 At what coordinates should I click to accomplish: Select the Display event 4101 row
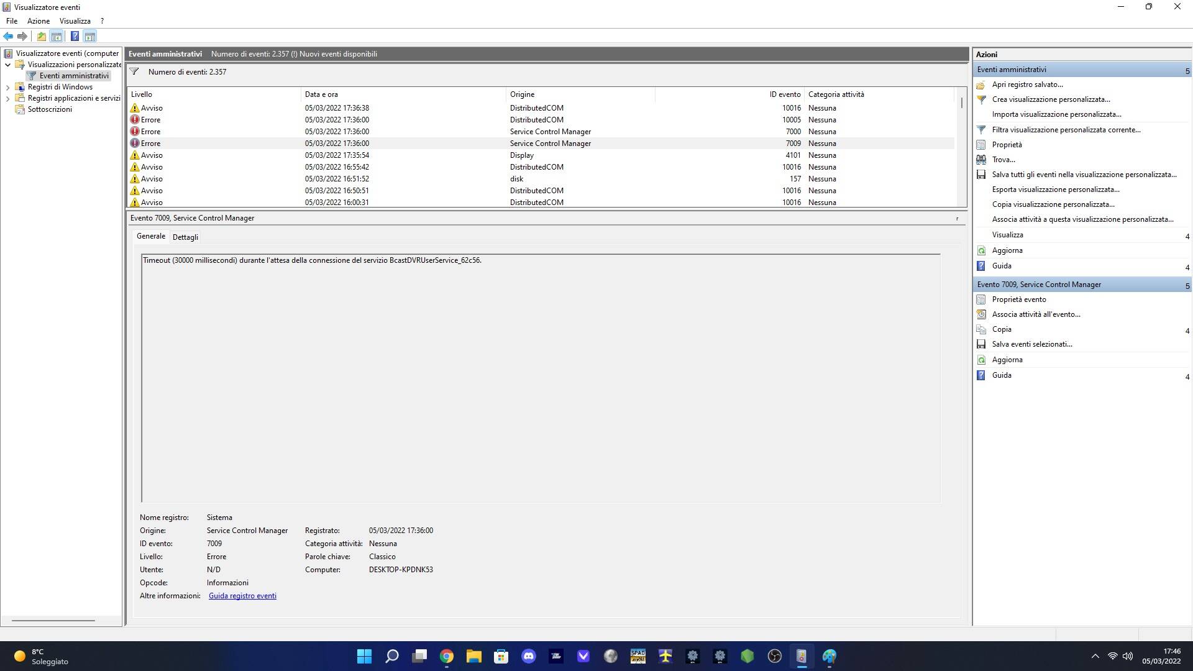tap(541, 155)
